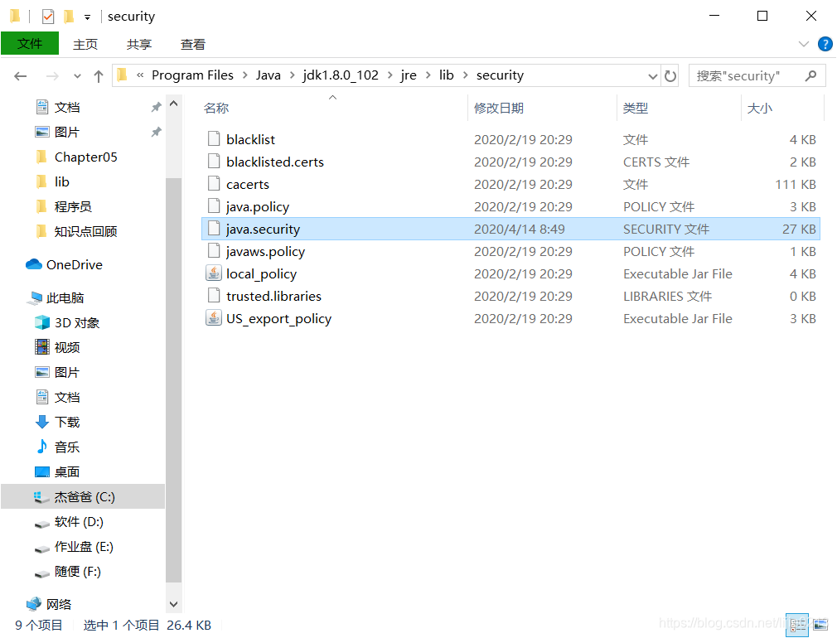837x638 pixels.
Task: Select the blacklist file icon
Action: (x=214, y=139)
